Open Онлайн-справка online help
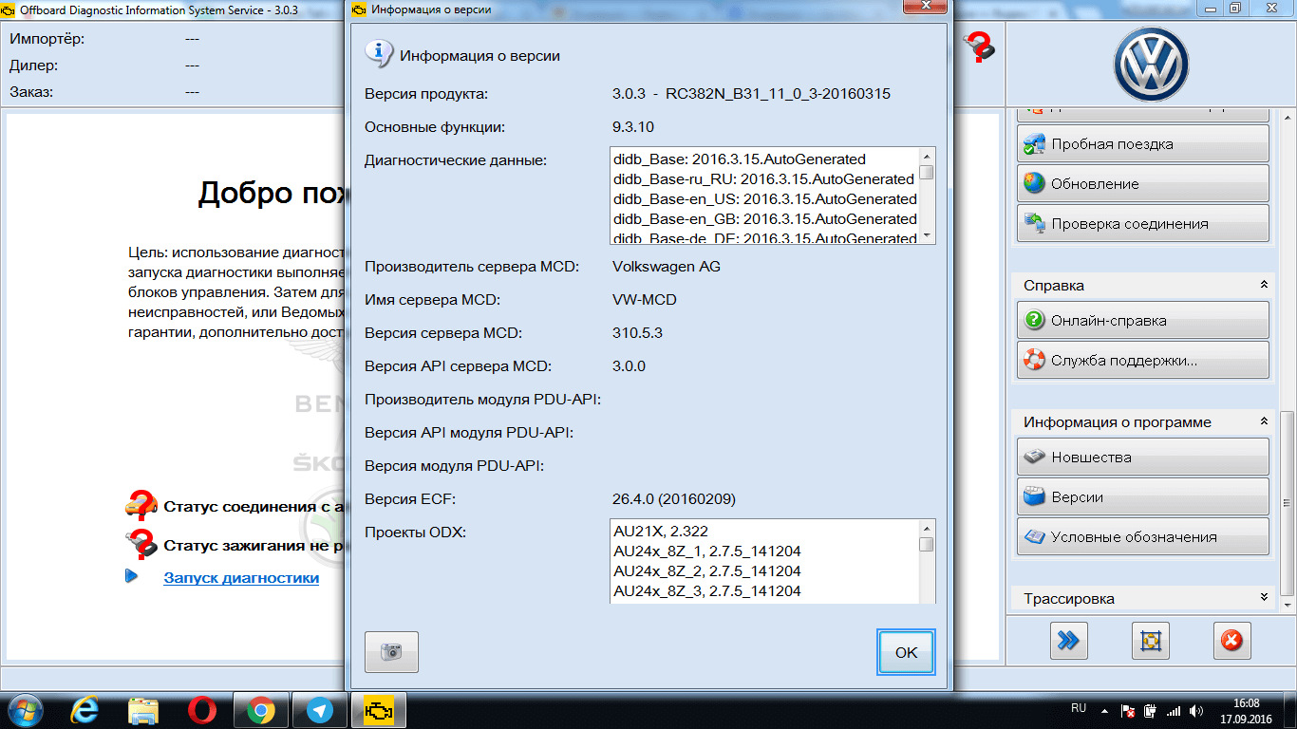Image resolution: width=1297 pixels, height=729 pixels. [1142, 321]
